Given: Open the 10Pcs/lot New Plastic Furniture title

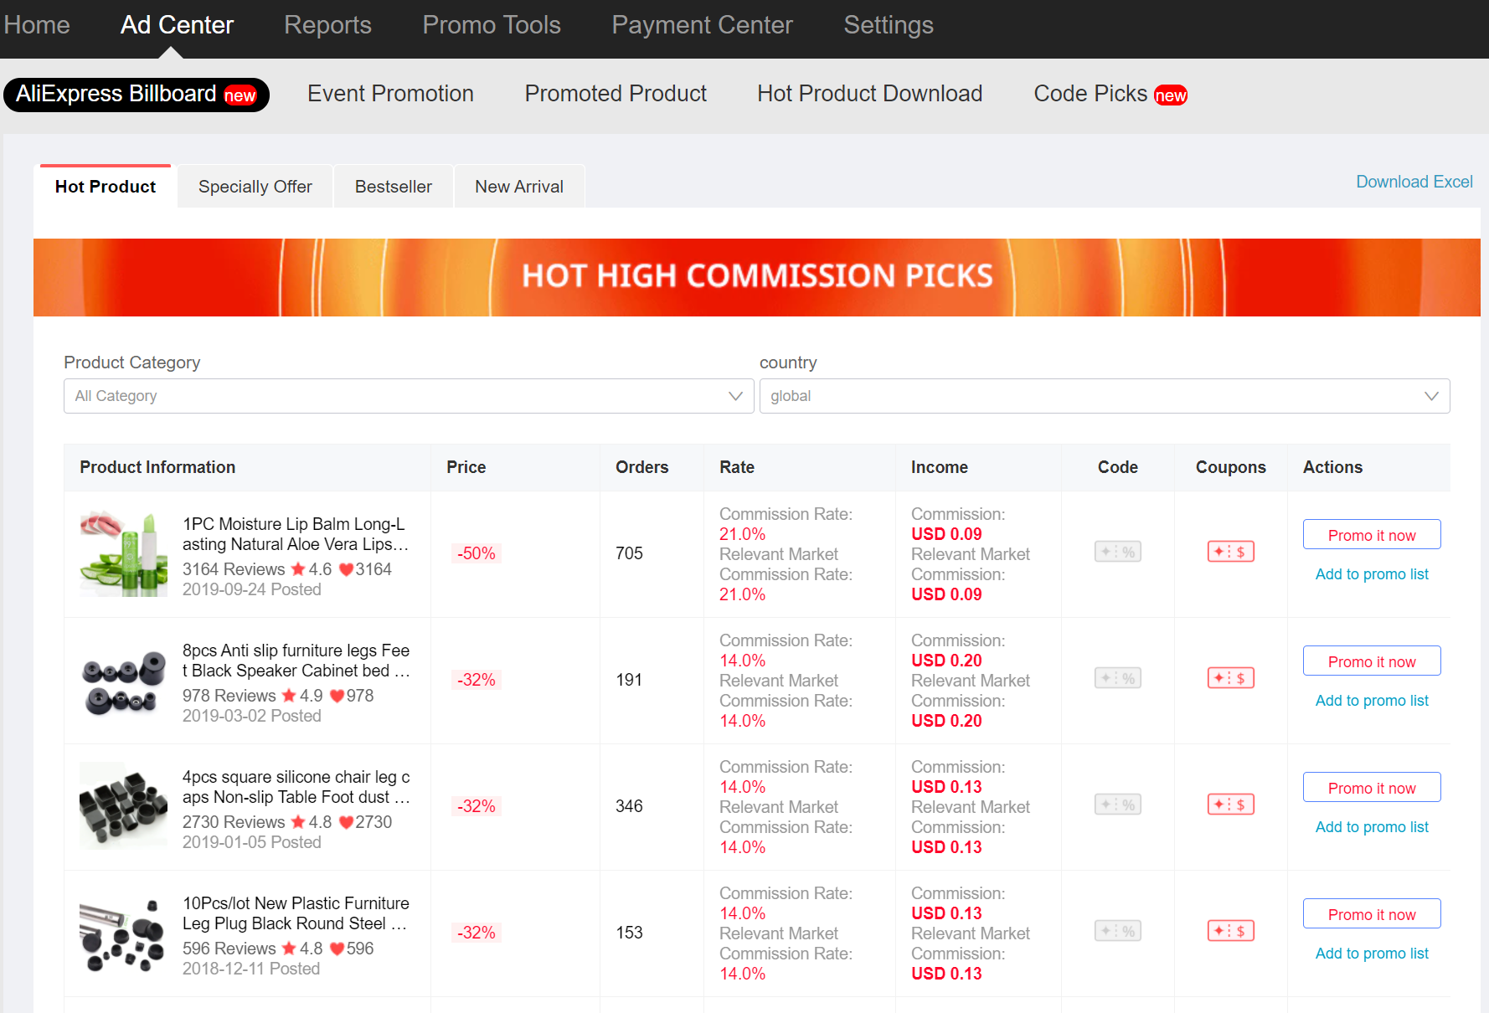Looking at the screenshot, I should tap(296, 913).
